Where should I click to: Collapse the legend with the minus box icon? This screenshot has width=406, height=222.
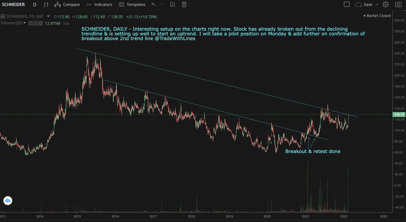tap(3, 17)
